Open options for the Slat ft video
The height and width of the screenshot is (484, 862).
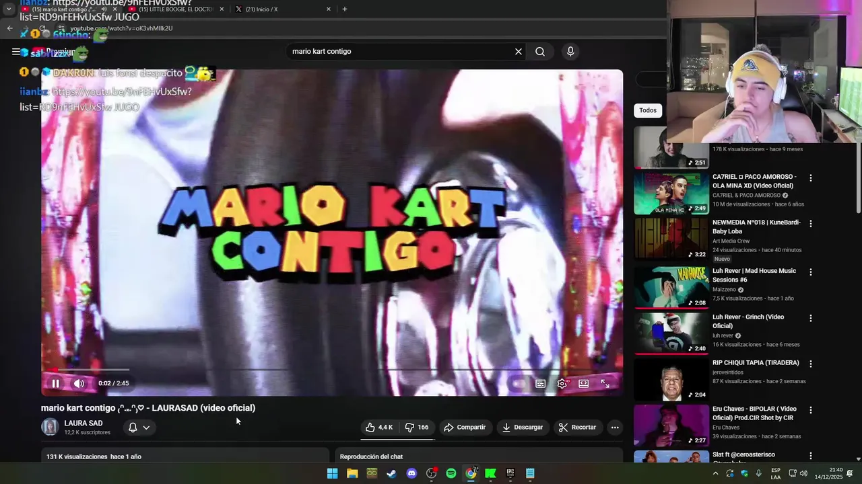pos(811,456)
